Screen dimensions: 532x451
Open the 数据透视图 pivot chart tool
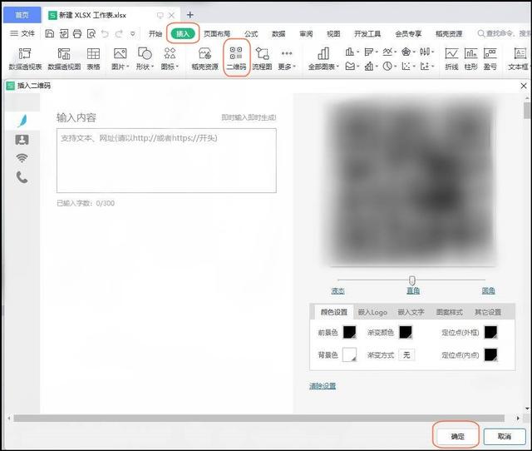[64, 58]
